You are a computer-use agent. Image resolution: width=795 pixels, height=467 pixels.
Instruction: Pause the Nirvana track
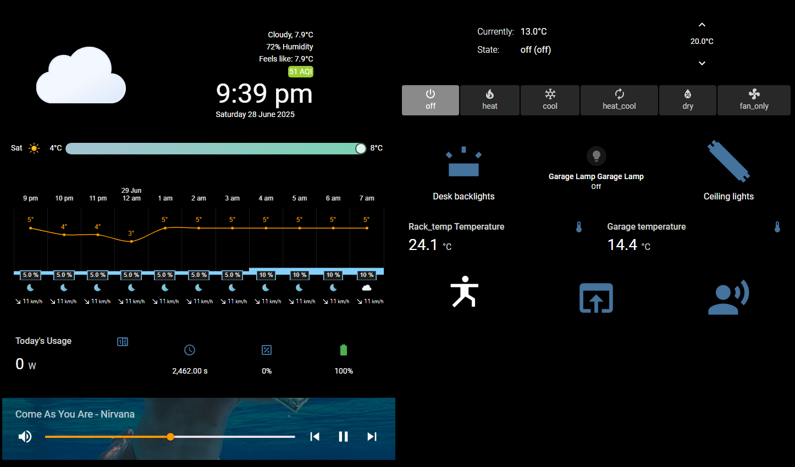(344, 437)
